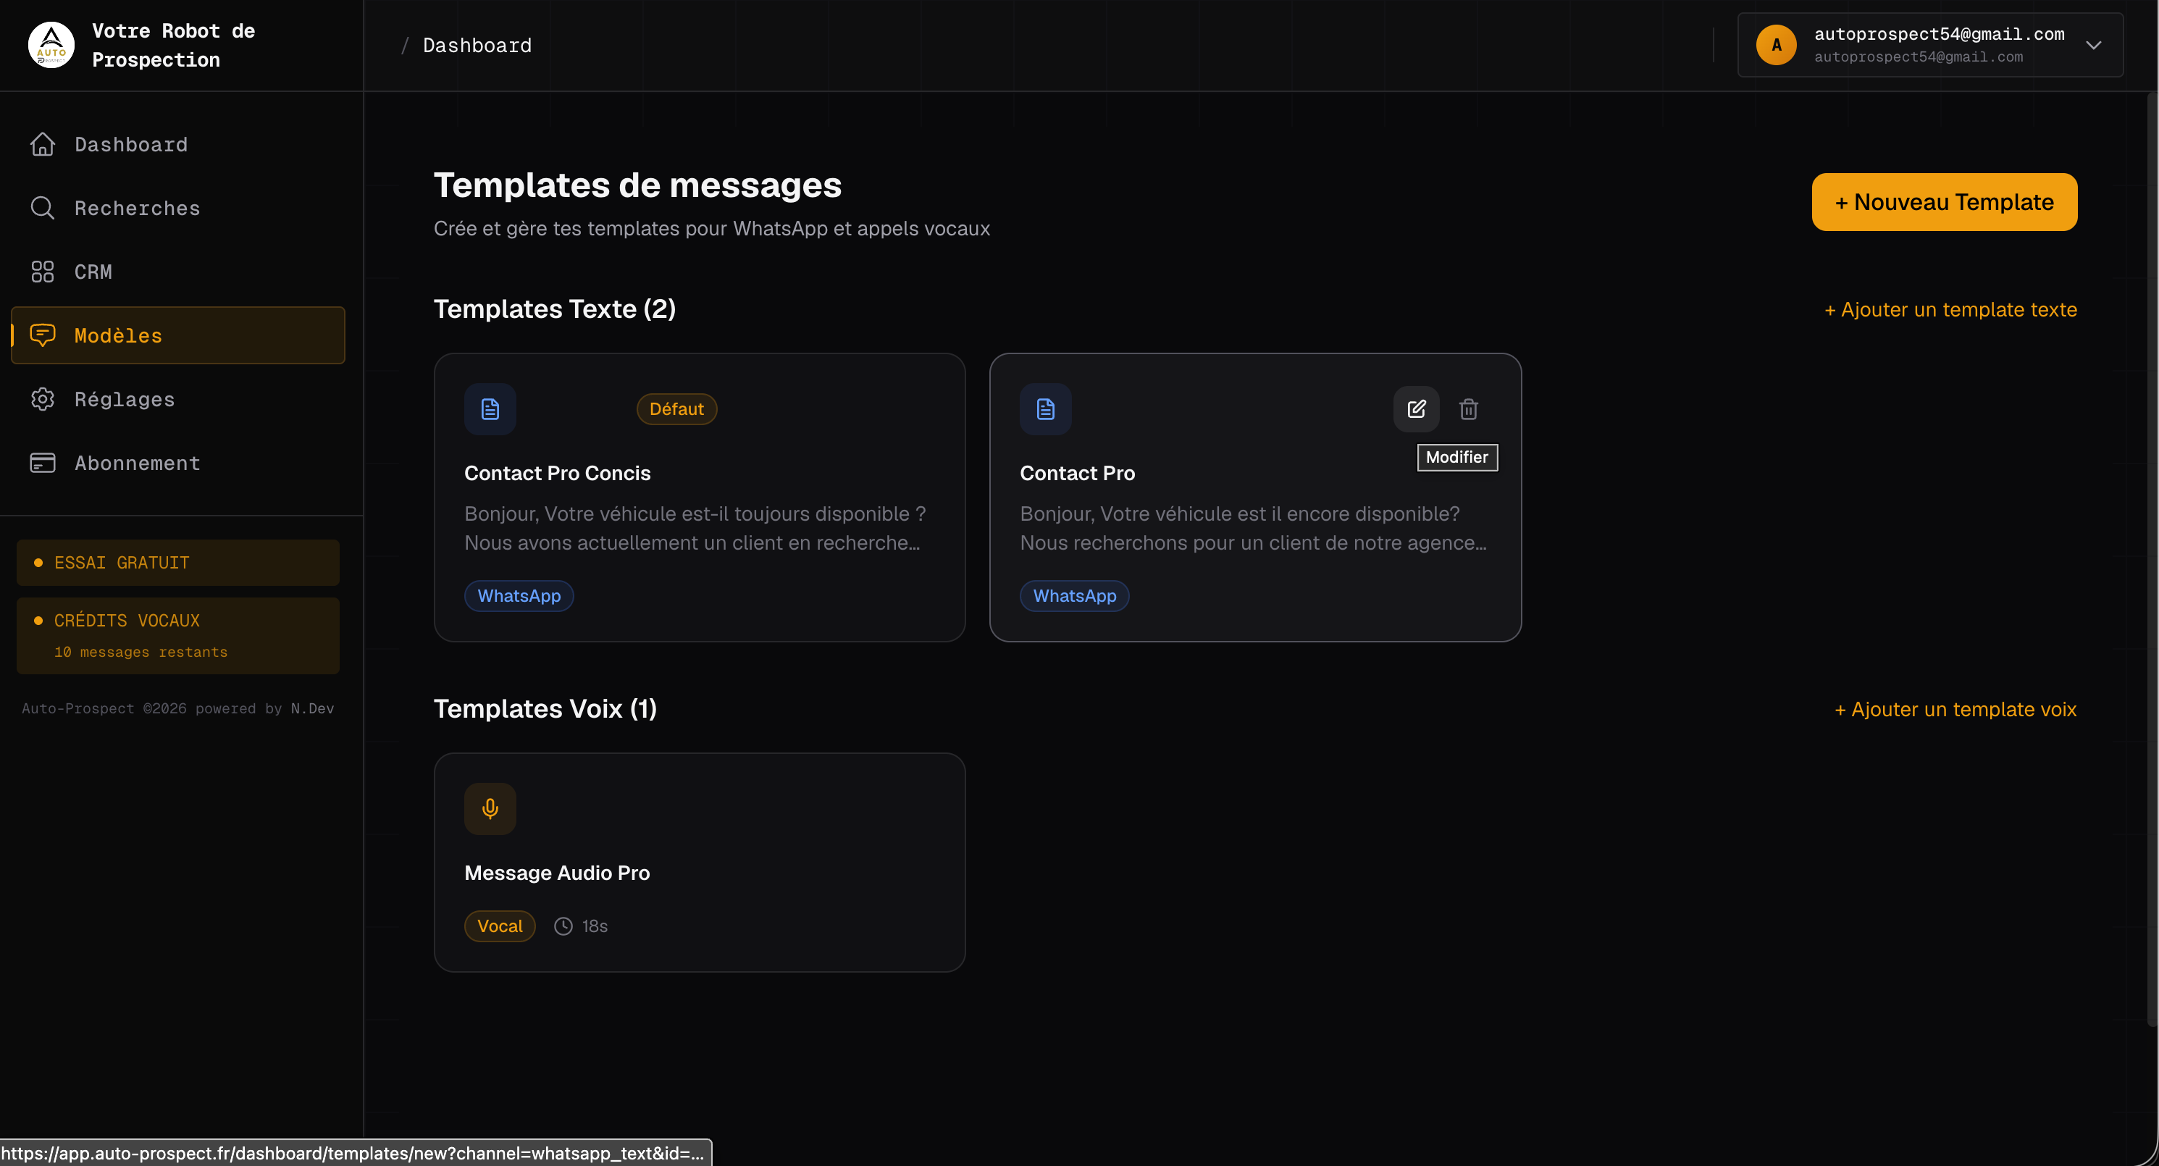Click the Abonnement card icon

point(43,463)
